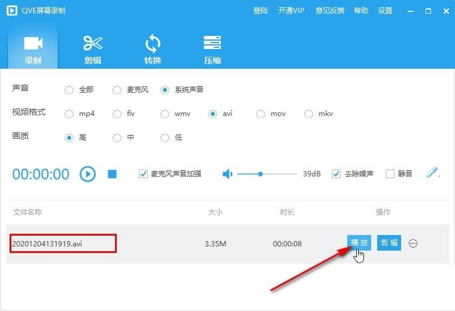
Task: Open 意见反馈 feedback
Action: (x=330, y=11)
